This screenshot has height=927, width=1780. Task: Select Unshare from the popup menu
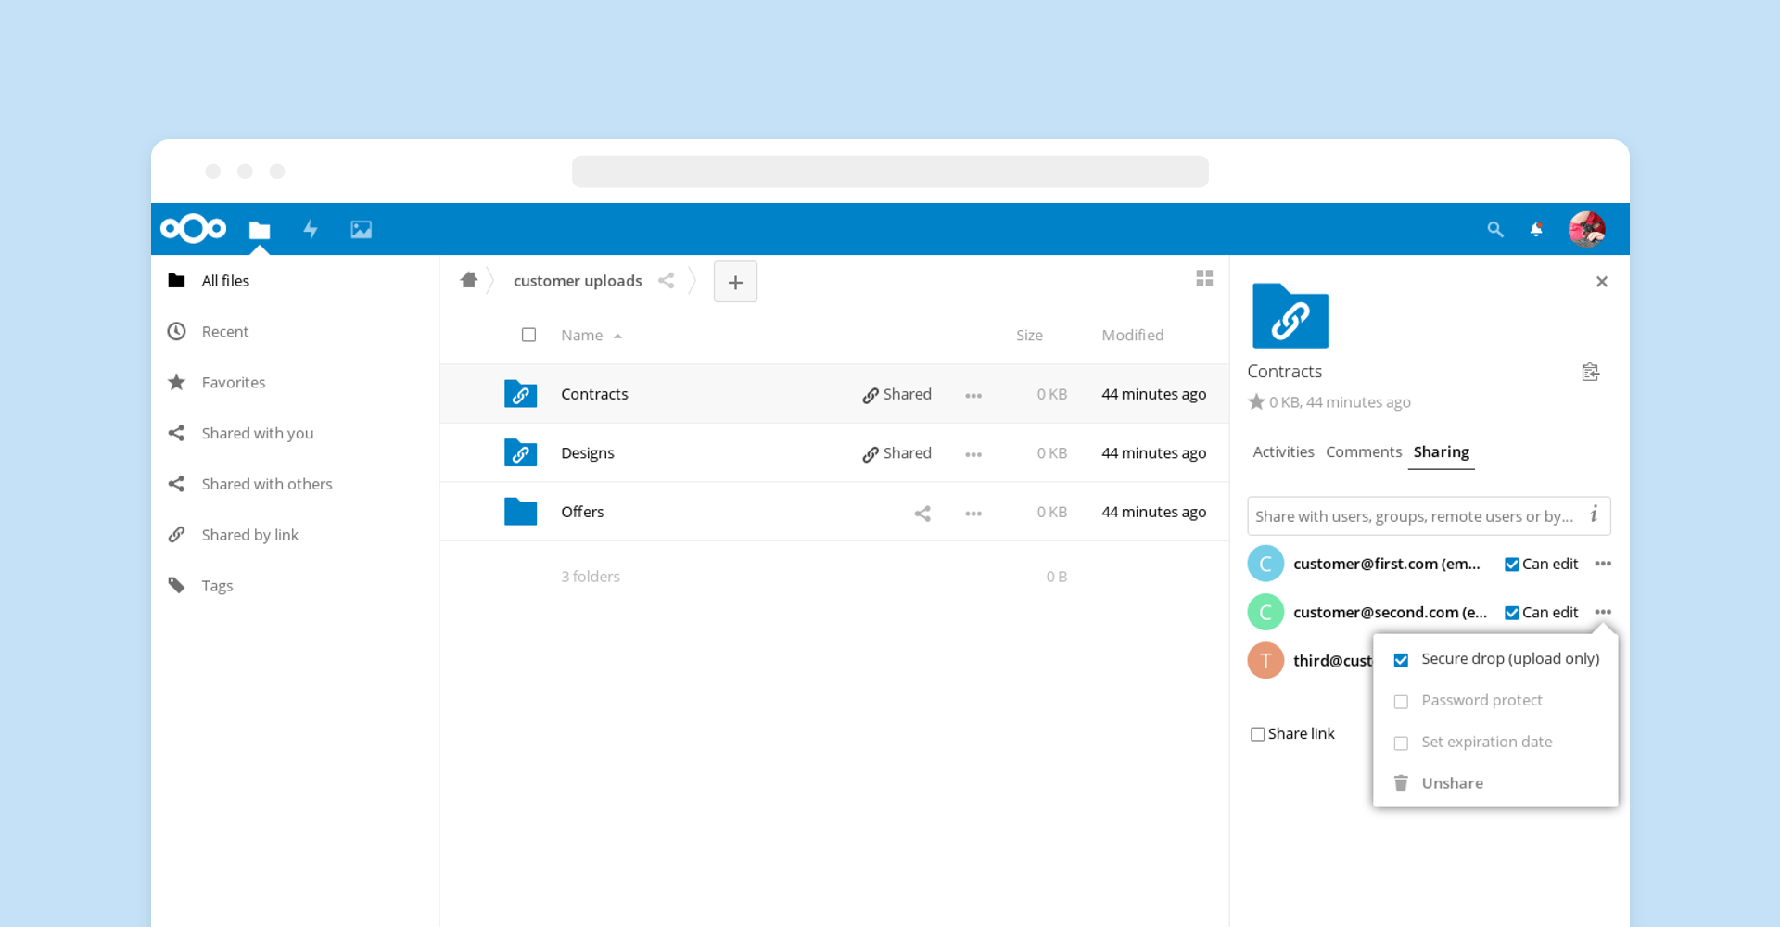pos(1452,783)
